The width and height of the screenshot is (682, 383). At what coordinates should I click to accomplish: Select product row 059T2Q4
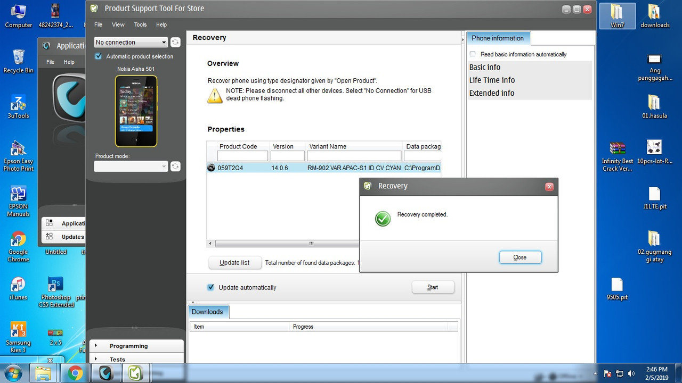coord(324,168)
